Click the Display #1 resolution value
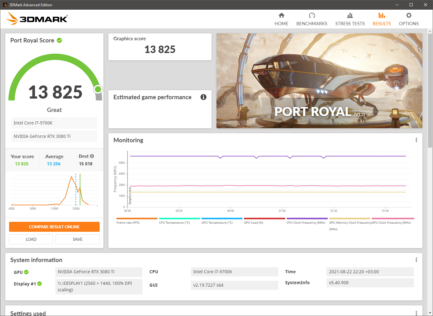This screenshot has height=316, width=433. point(99,287)
